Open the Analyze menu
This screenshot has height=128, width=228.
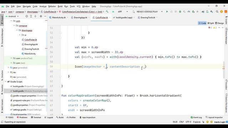43,6
